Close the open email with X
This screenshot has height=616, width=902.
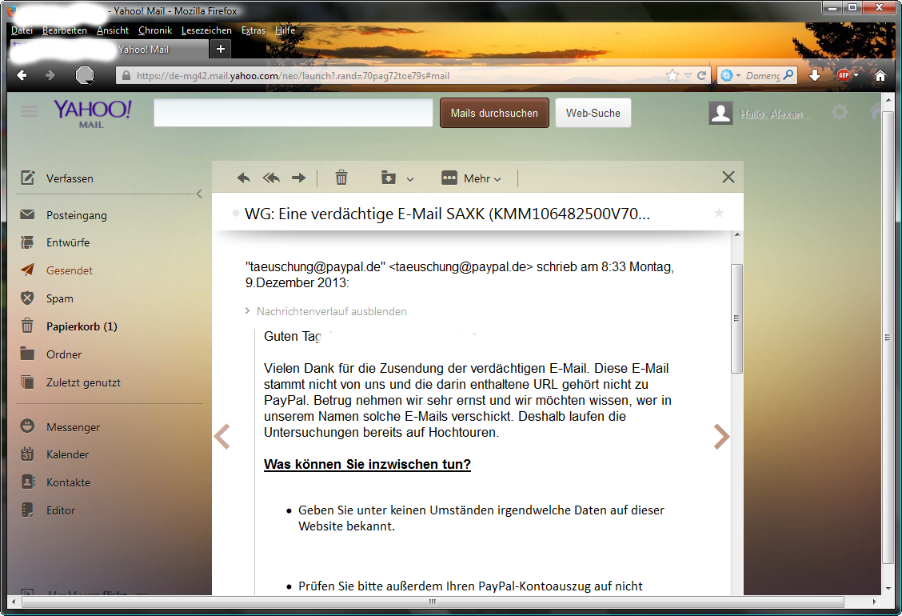(728, 178)
